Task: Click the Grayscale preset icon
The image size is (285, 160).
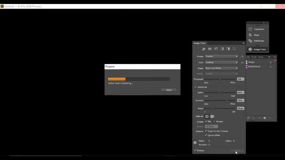Action: pyautogui.click(x=222, y=49)
